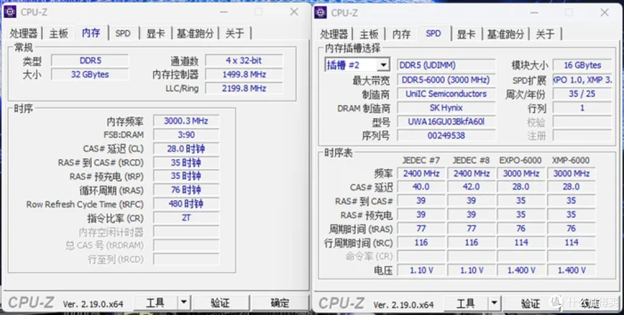Click the 40.0 CAS latency cell
Viewport: 624px width, 315px height.
(421, 187)
